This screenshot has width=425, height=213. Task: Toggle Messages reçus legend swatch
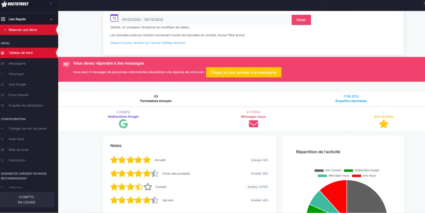coord(322,176)
